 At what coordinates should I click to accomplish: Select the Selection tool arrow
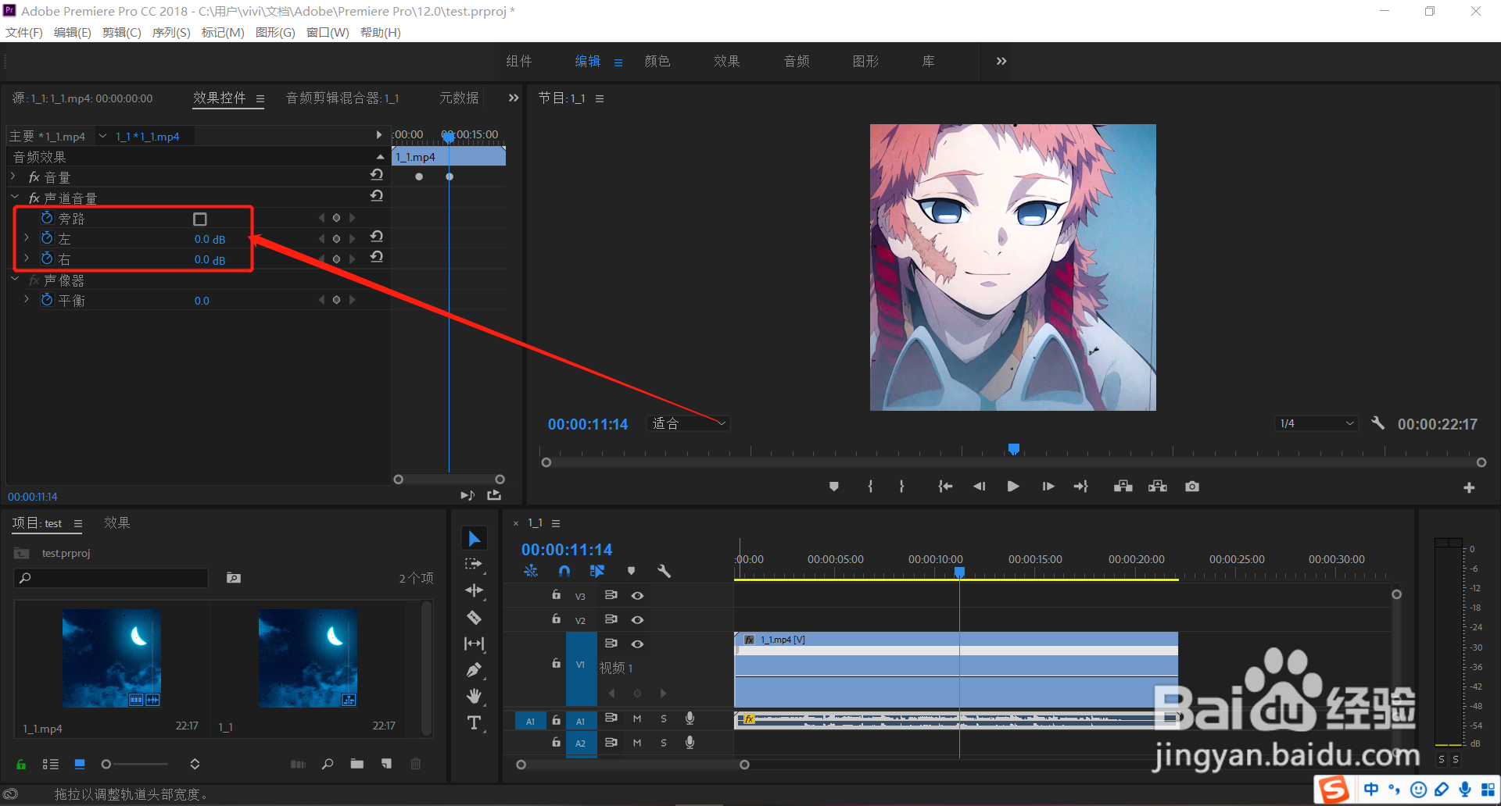point(475,538)
